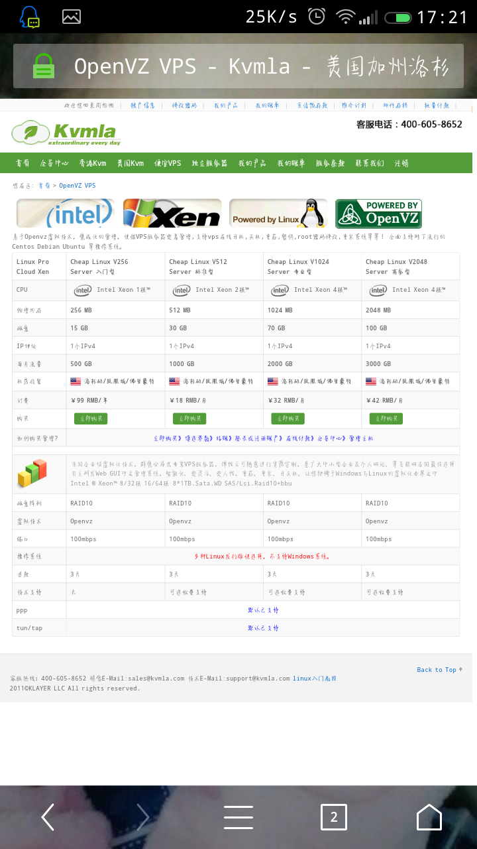Open 美国Kvm in the navigation bar
Image resolution: width=477 pixels, height=849 pixels.
(131, 163)
